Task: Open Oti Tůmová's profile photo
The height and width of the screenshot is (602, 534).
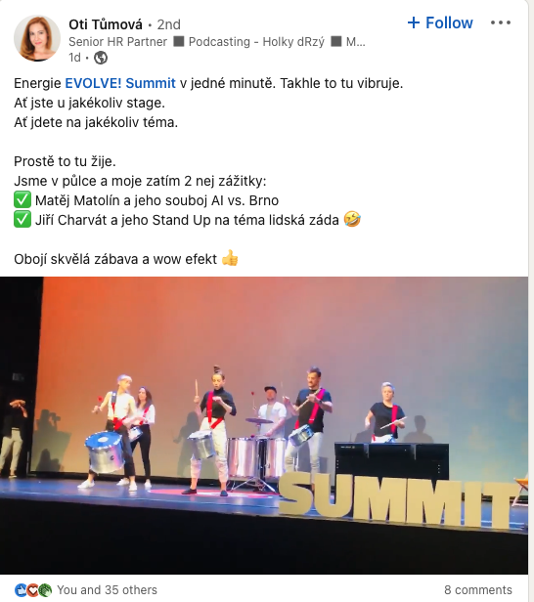Action: pyautogui.click(x=37, y=38)
